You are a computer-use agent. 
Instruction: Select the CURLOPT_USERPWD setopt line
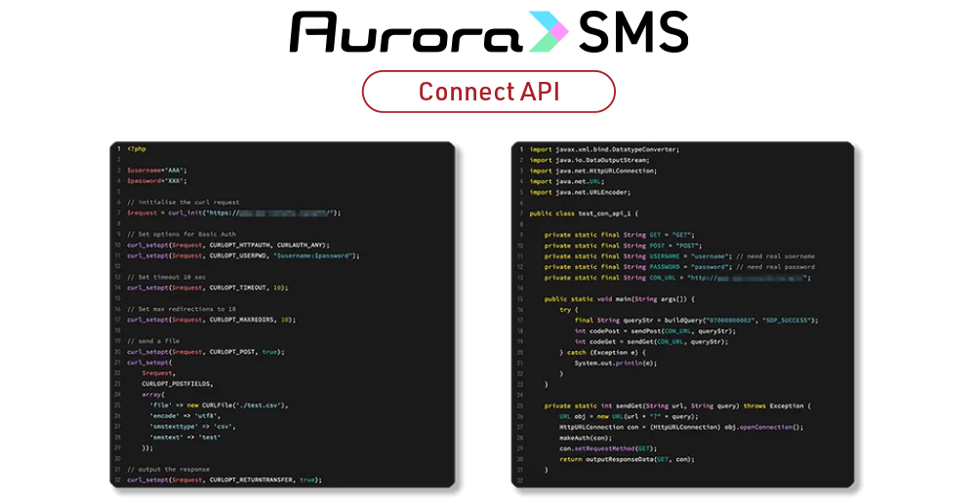tap(243, 255)
